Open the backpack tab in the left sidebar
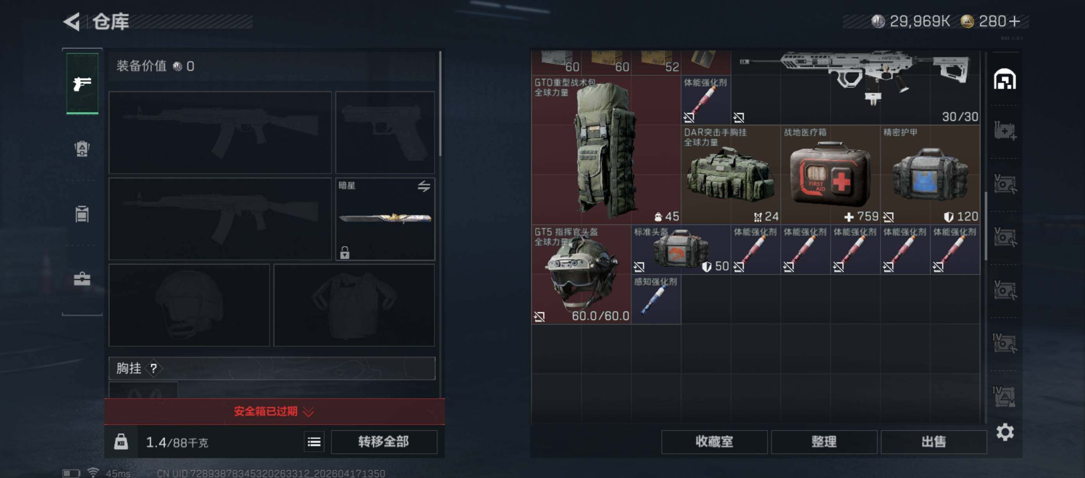Screen dimensions: 1085x478 pos(82,148)
